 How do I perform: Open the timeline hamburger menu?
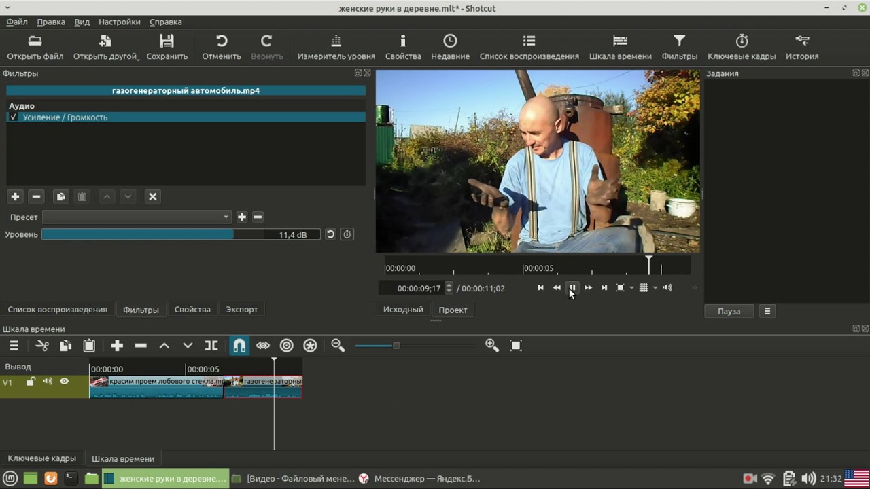14,346
